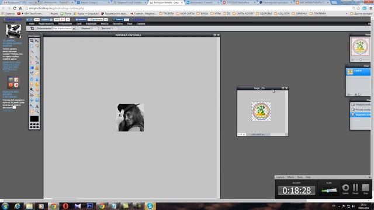This screenshot has width=374, height=210.
Task: Open the Язык menu
Action: point(130,24)
